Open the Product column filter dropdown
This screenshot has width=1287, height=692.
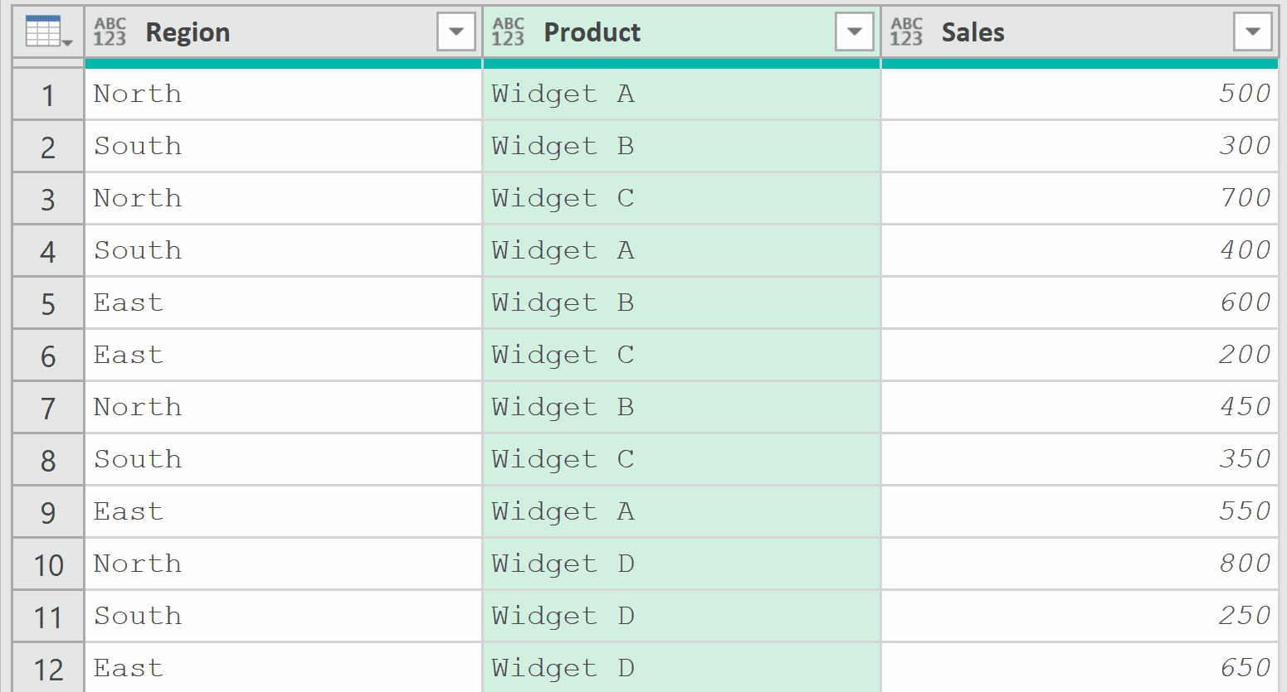(x=854, y=31)
